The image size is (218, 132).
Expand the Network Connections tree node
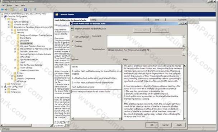pos(15,51)
